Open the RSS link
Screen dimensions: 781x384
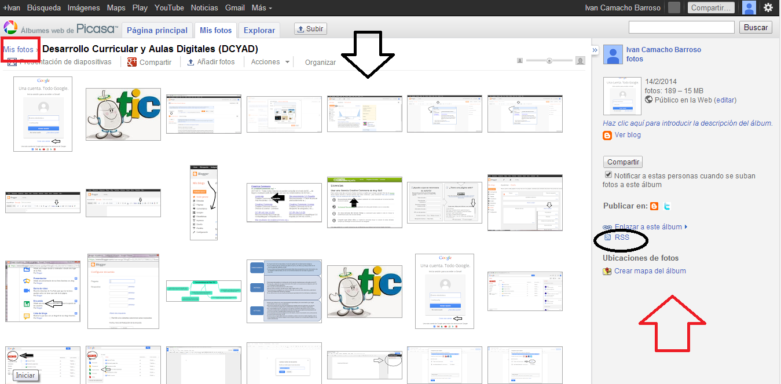tap(622, 237)
